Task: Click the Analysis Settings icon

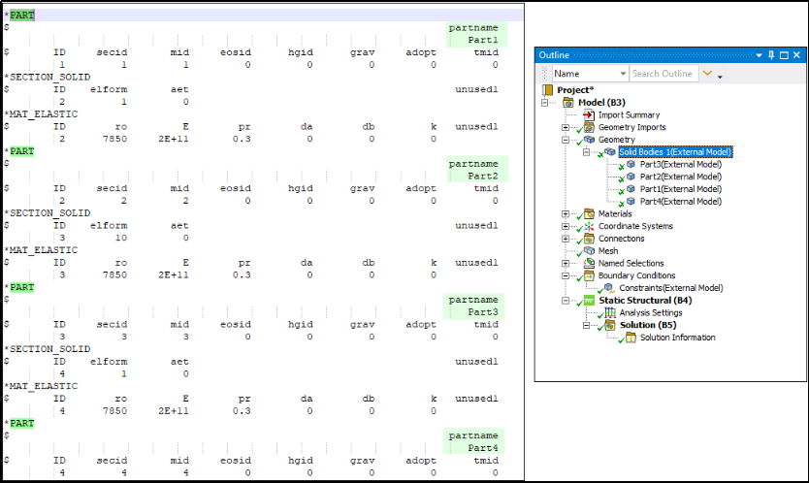Action: (610, 312)
